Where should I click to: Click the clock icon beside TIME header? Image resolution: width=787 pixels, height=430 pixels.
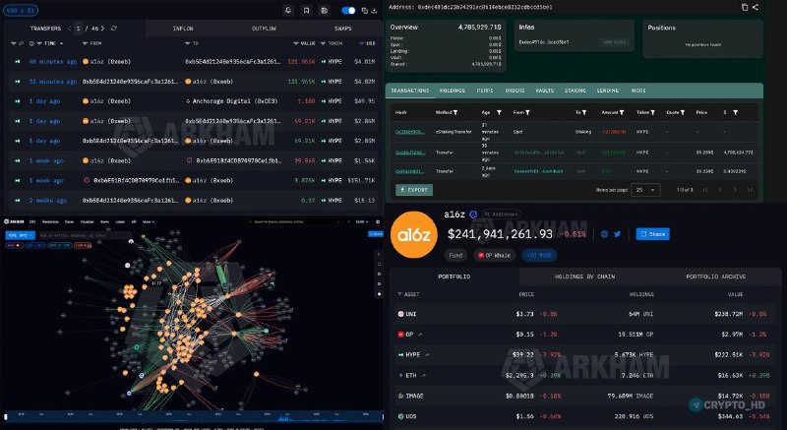[x=31, y=43]
